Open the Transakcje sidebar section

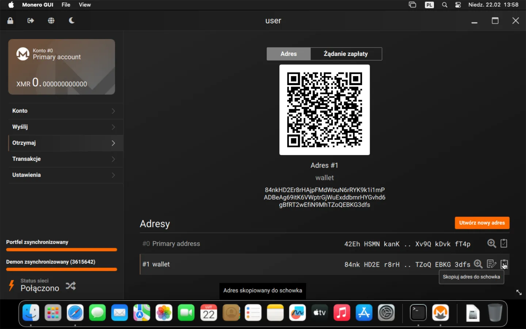[66, 159]
